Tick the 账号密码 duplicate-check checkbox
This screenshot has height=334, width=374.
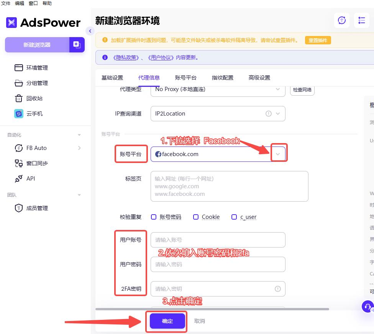pos(154,217)
